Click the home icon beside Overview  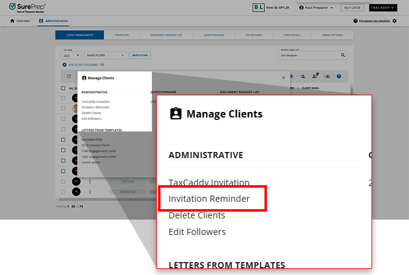coord(12,21)
